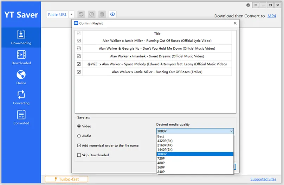Choose 2160P(4K) quality option

[195, 145]
